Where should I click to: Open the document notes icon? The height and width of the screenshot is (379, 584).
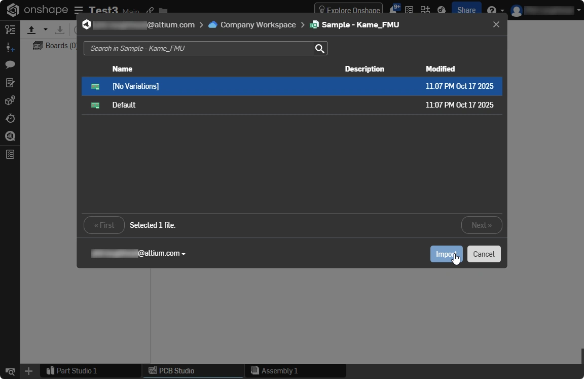click(x=10, y=83)
